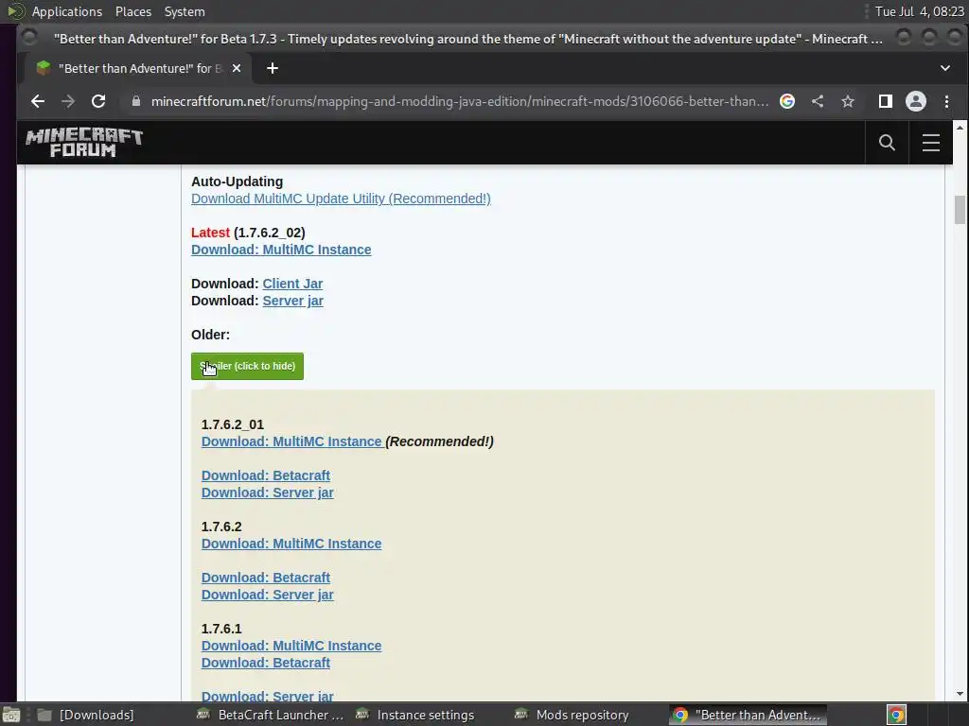Screen dimensions: 969x726
Task: Download MultiMC Instance for version 1.7.6.1
Action: point(291,645)
